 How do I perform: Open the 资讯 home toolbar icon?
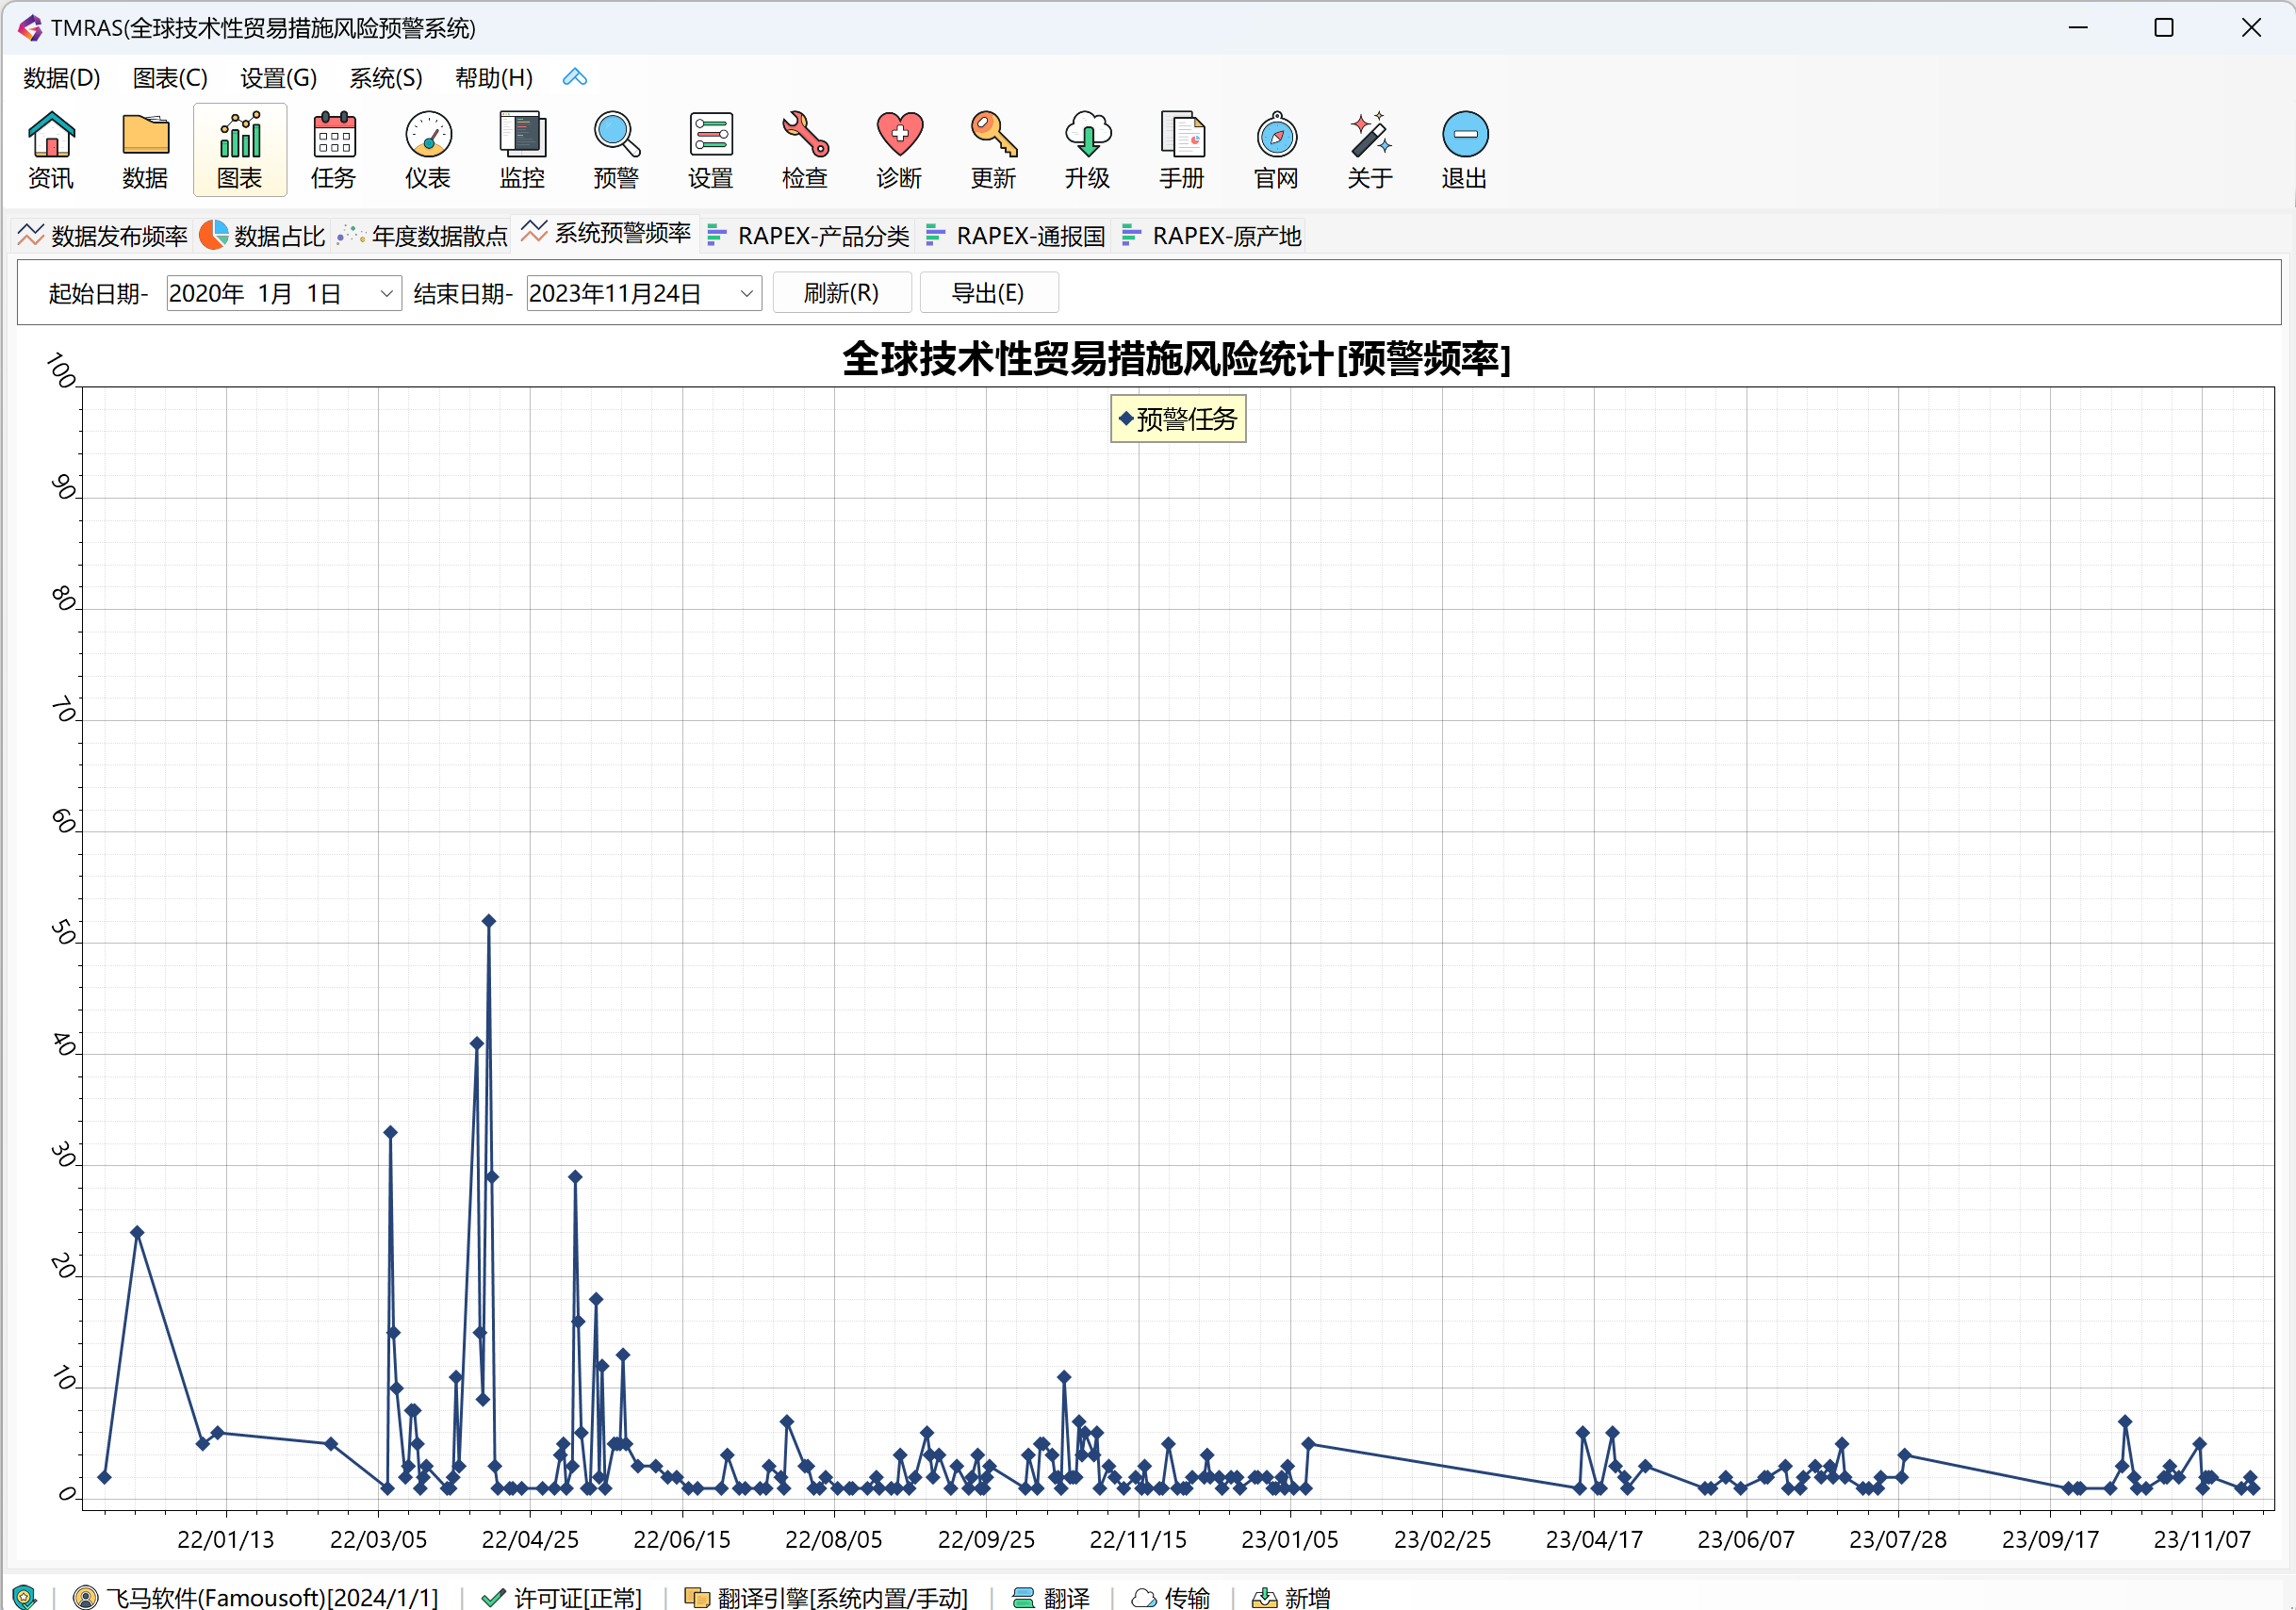click(x=50, y=150)
